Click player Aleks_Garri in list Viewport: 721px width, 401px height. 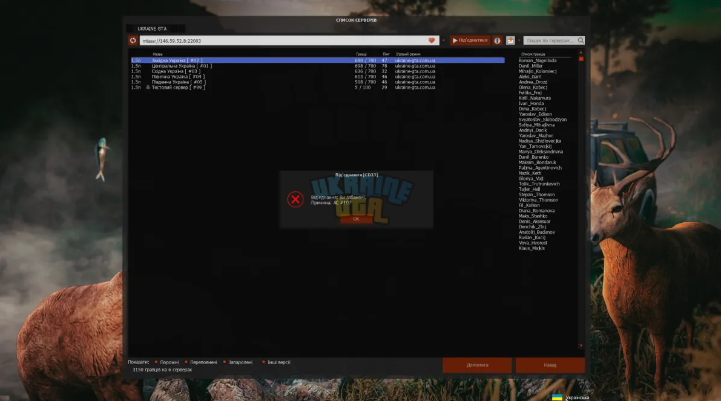click(x=530, y=77)
